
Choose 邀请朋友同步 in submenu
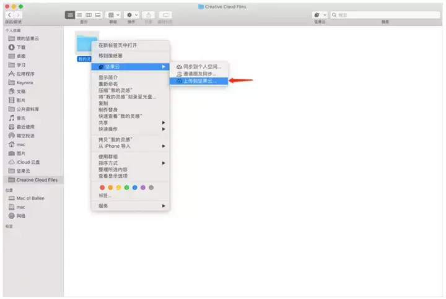point(199,74)
